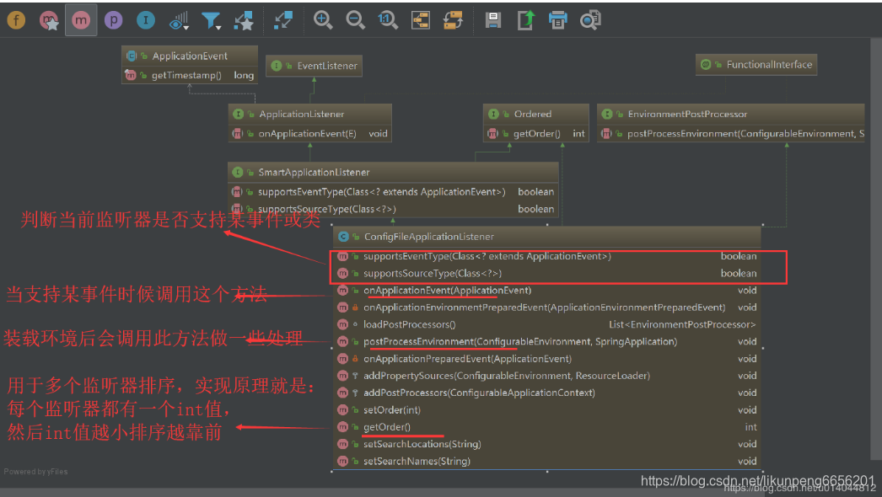882x497 pixels.
Task: Click the onApplicationPreparedEvent method row
Action: point(546,359)
